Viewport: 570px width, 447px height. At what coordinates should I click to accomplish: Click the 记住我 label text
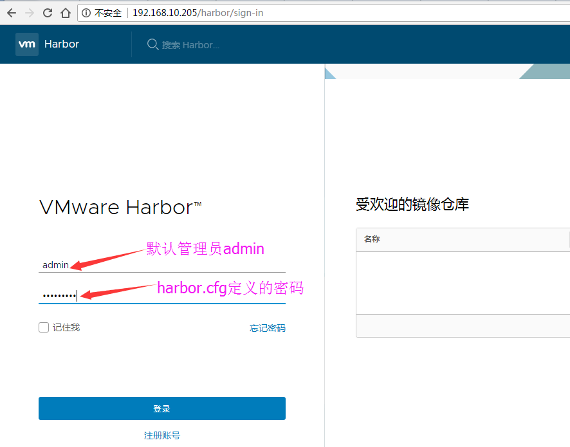point(66,327)
